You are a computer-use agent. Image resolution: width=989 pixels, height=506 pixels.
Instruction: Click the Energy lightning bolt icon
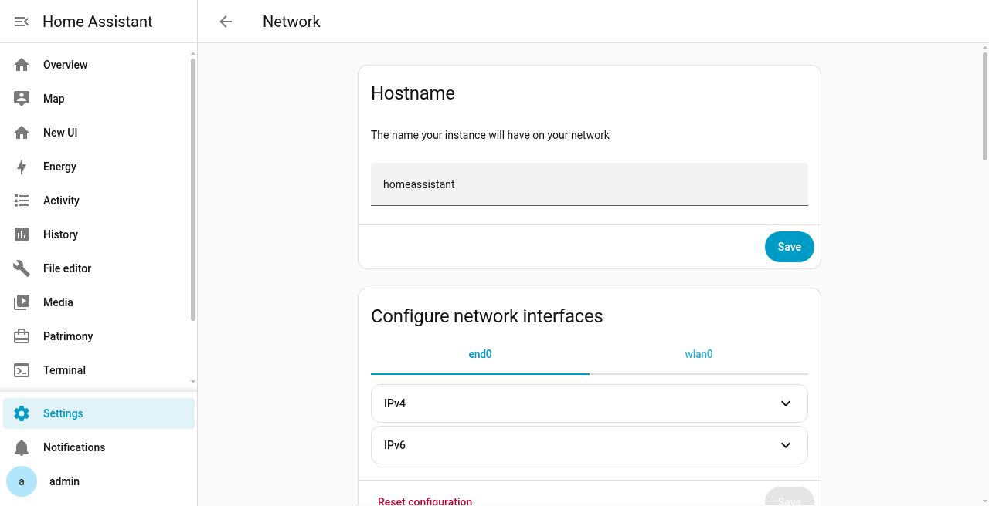22,167
